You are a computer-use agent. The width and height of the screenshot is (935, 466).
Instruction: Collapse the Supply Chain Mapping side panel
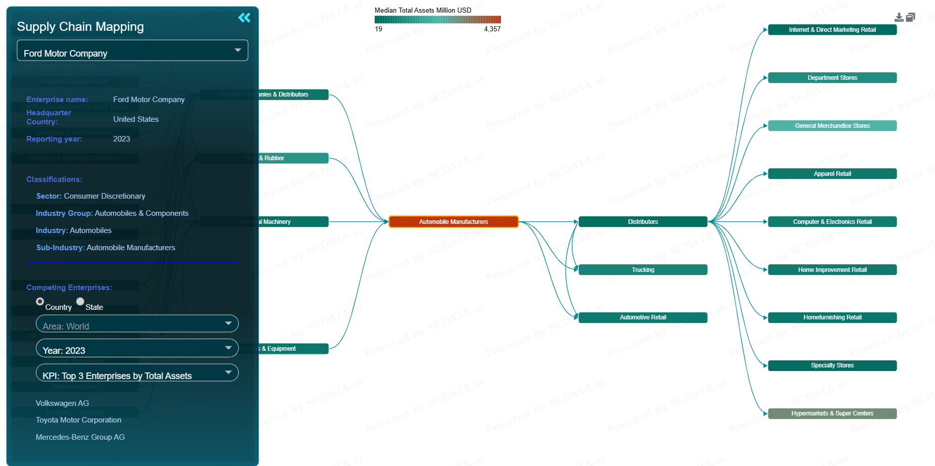[x=244, y=18]
